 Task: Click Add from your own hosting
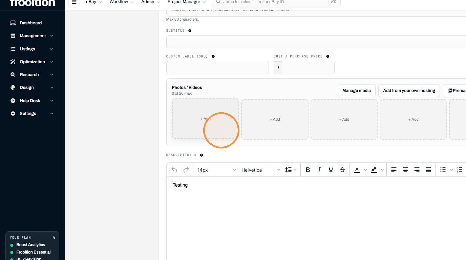tap(409, 90)
